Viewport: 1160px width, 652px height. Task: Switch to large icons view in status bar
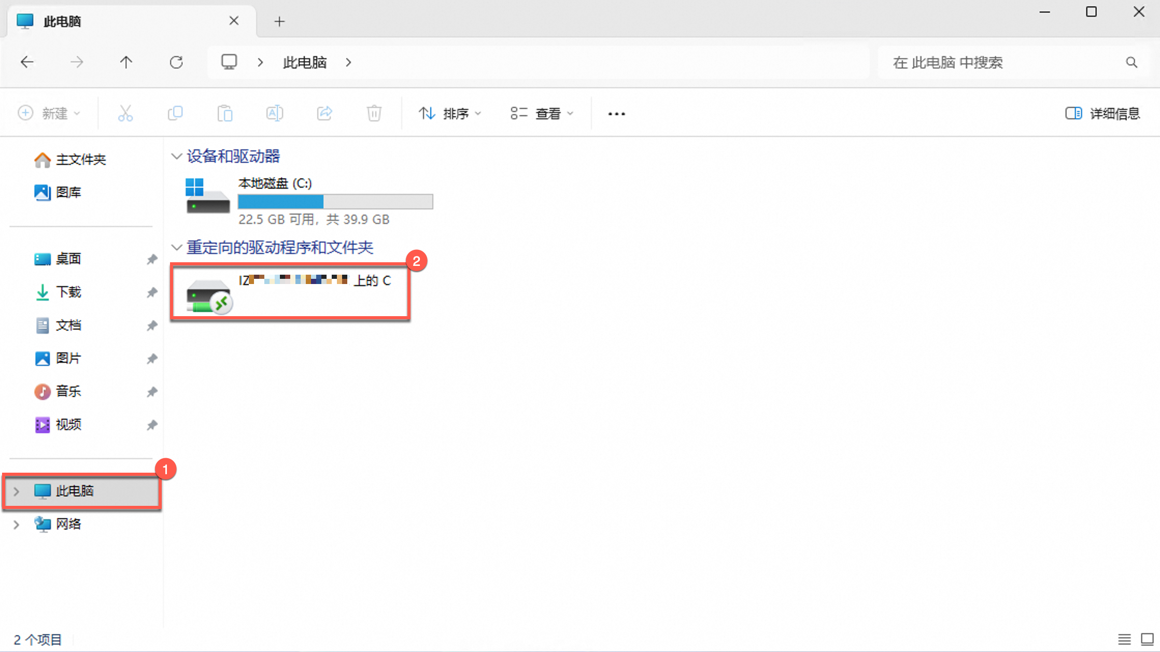coord(1147,639)
